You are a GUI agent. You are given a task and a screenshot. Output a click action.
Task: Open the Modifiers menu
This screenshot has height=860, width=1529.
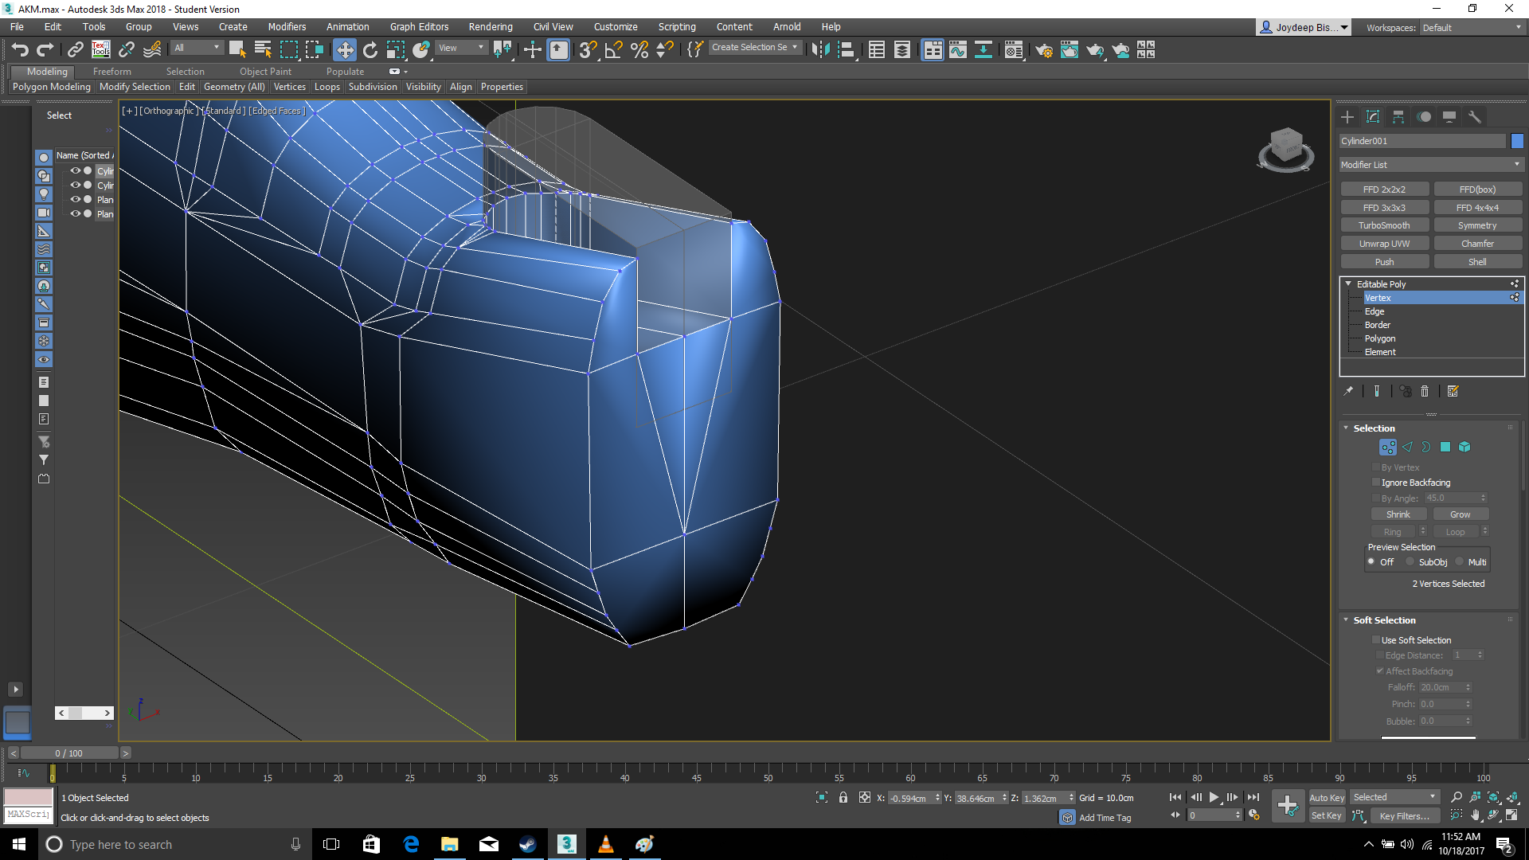click(287, 26)
